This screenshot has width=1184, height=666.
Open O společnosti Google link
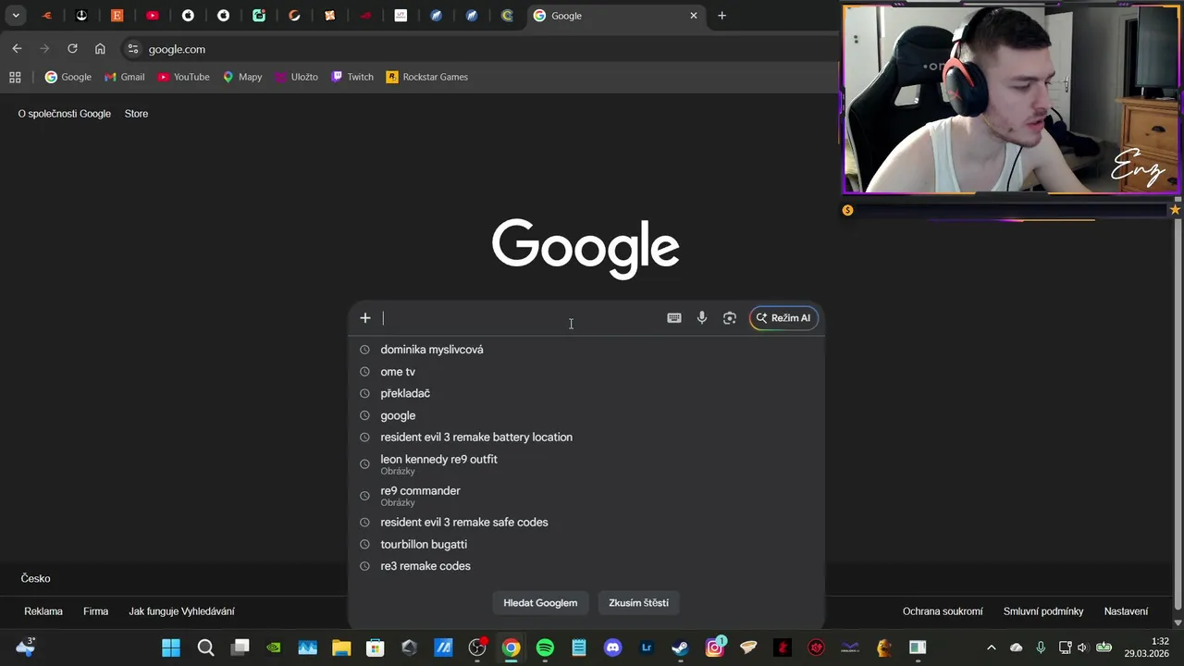(x=65, y=114)
